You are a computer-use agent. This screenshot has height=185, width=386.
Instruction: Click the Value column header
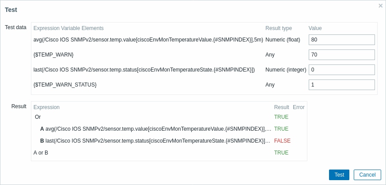[315, 28]
